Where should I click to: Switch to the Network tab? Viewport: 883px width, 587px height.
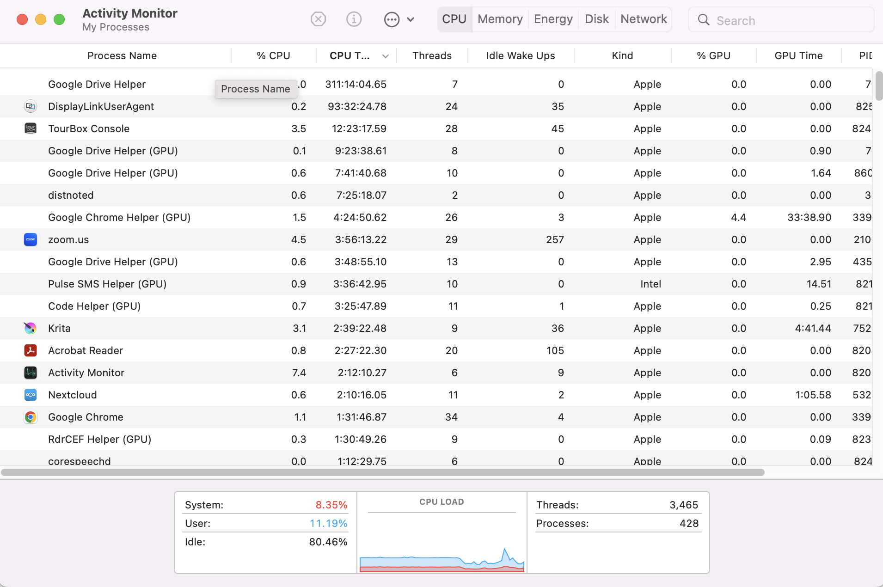click(x=644, y=19)
